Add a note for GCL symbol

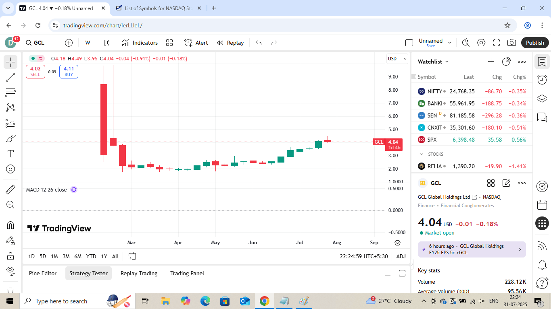coord(506,183)
